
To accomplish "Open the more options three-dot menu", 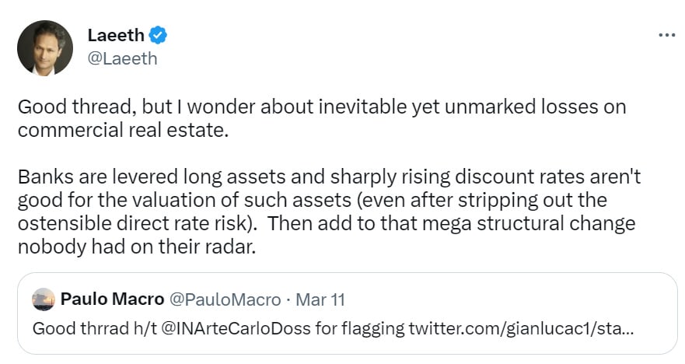I will click(666, 35).
